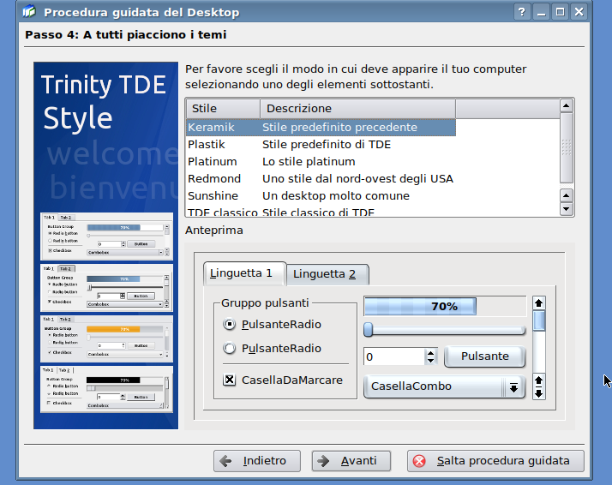Click the CasellaCombo down arrow

(x=513, y=387)
